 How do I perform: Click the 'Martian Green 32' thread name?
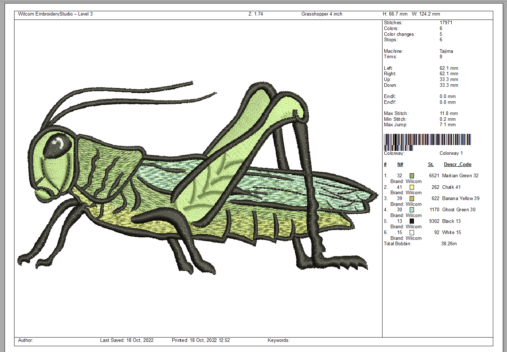460,176
